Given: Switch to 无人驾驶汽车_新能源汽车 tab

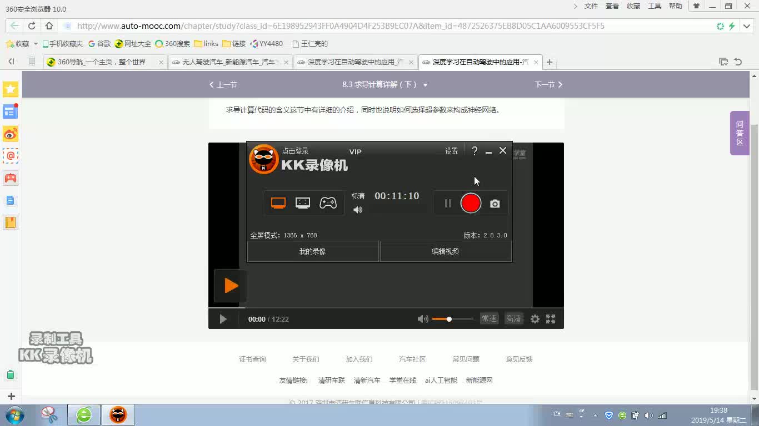Looking at the screenshot, I should (x=230, y=62).
